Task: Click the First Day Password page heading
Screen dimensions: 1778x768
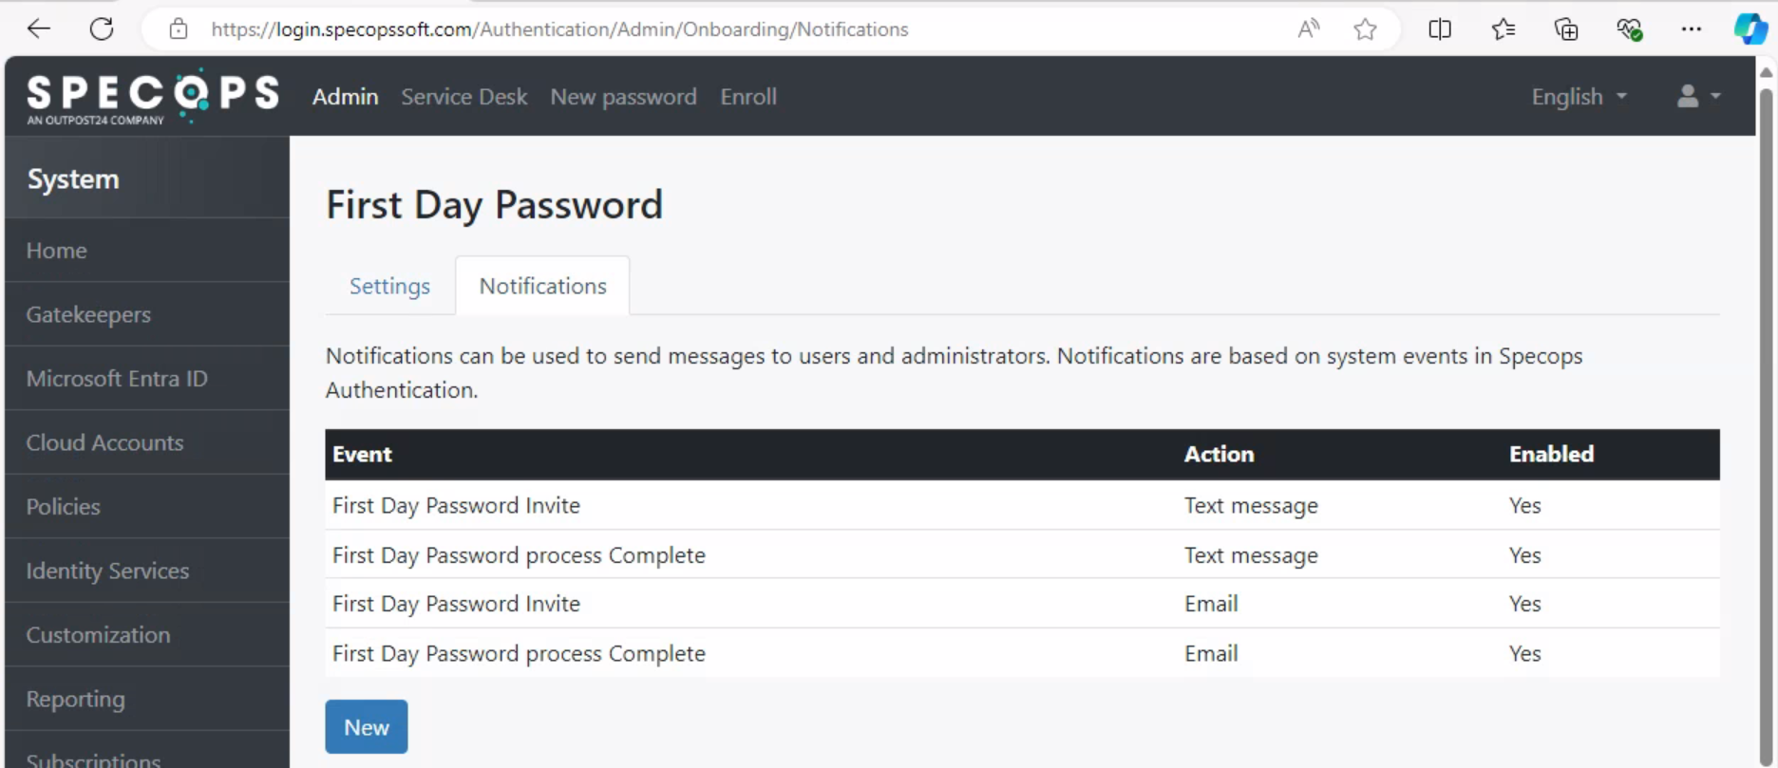Action: (x=494, y=205)
